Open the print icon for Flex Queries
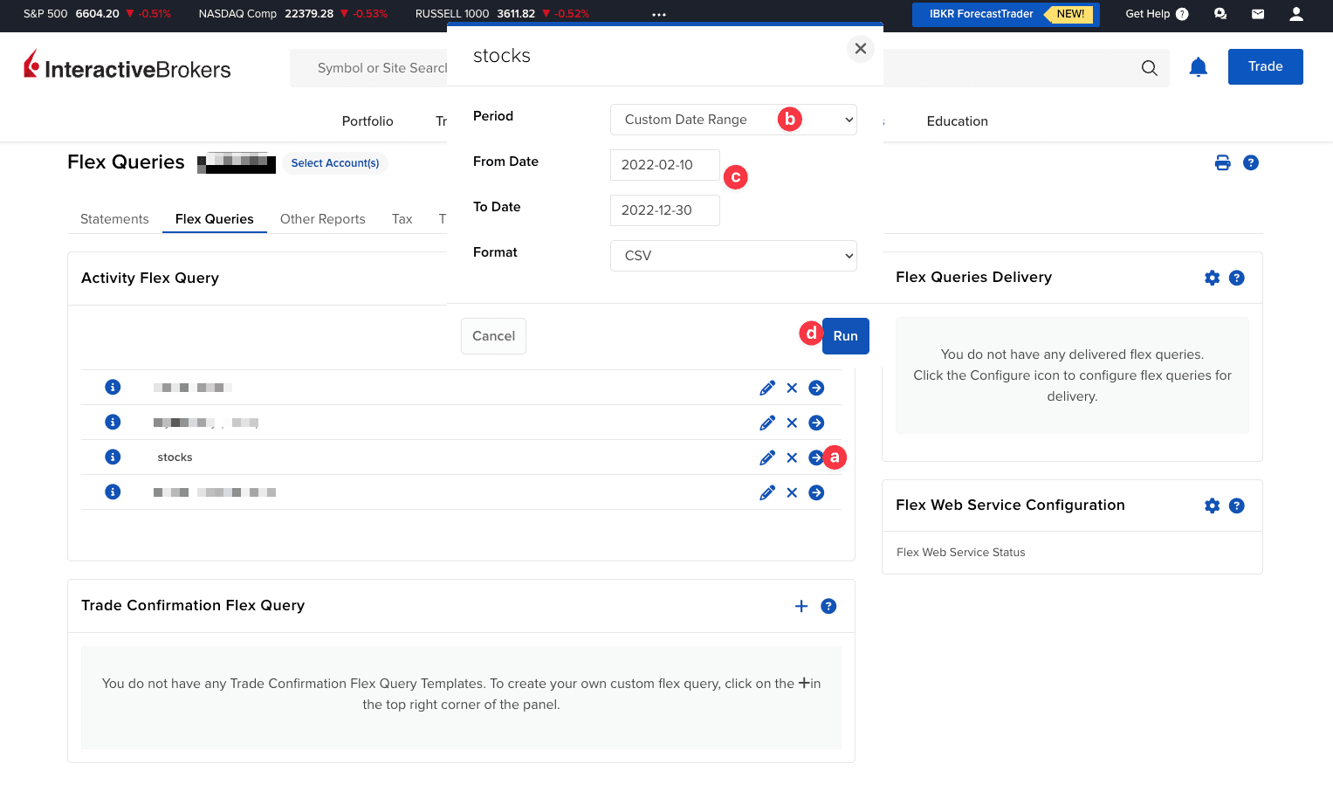Screen dimensions: 1333x791 click(x=1222, y=163)
